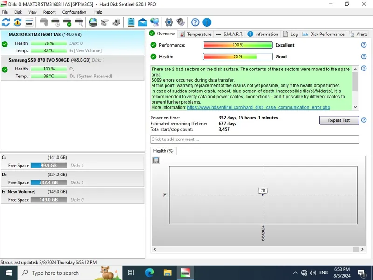This screenshot has height=280, width=373.
Task: Switch to the Overview tab
Action: (162, 34)
